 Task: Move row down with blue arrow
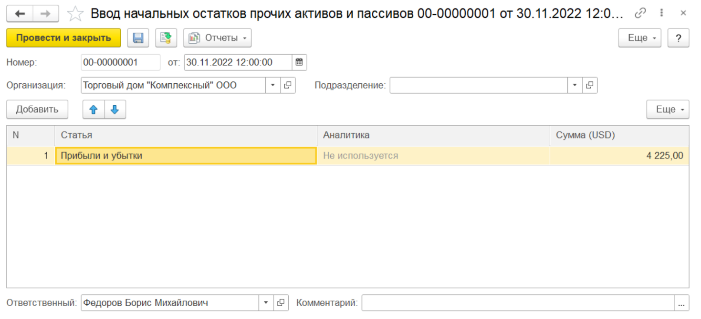115,110
